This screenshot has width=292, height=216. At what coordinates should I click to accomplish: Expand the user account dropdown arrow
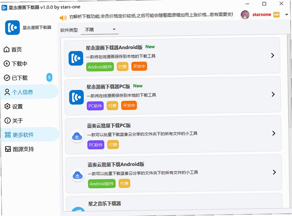(287, 15)
